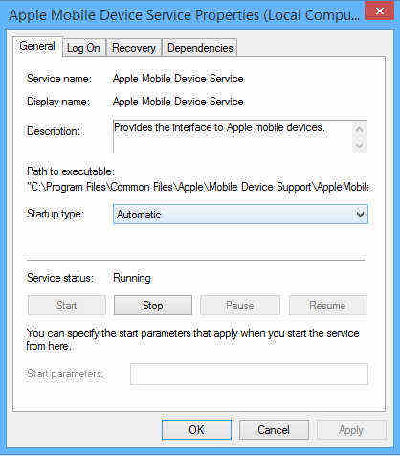The width and height of the screenshot is (400, 456).
Task: Switch to the Dependencies tab
Action: (200, 48)
